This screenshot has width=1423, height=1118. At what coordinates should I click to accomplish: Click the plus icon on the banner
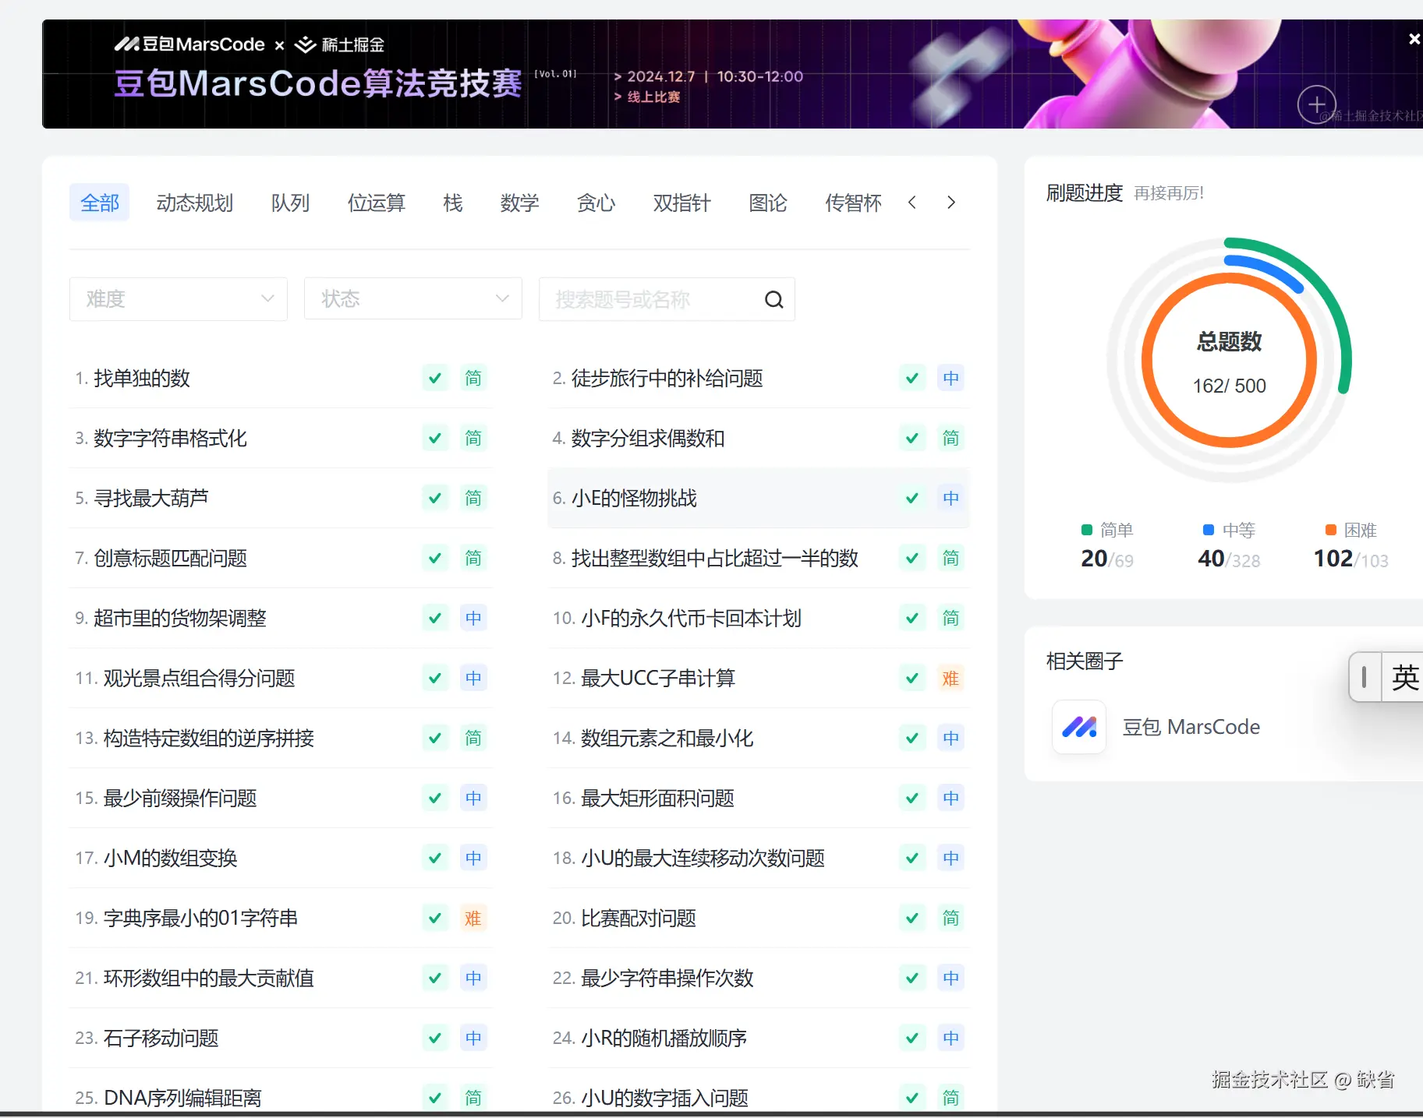(x=1316, y=104)
